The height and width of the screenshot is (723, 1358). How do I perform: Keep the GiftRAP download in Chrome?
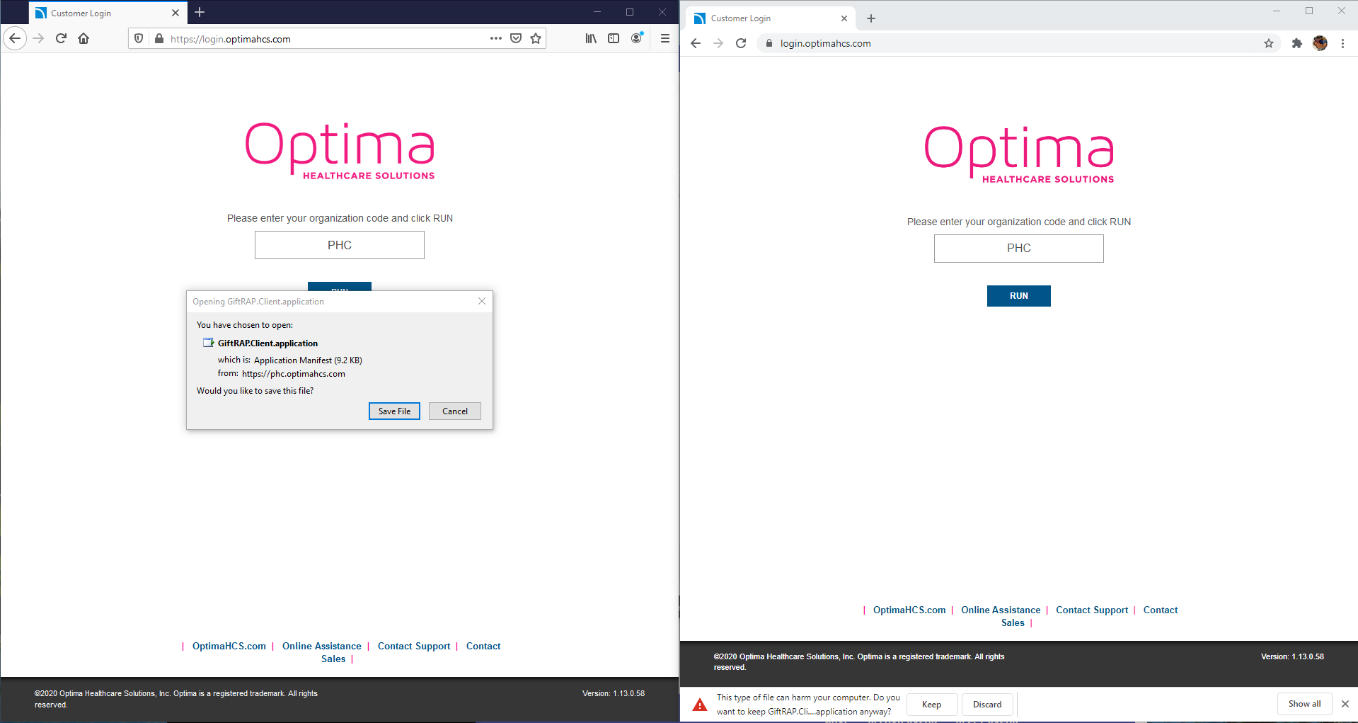931,704
